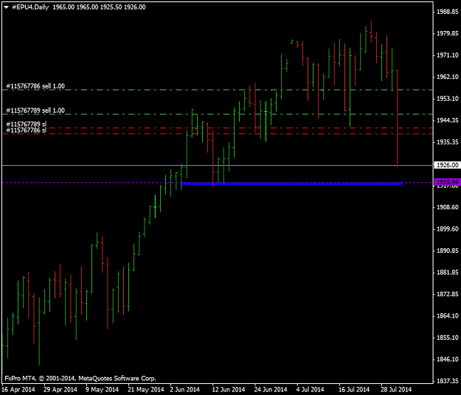Click price scale value 1953.10

(448, 99)
